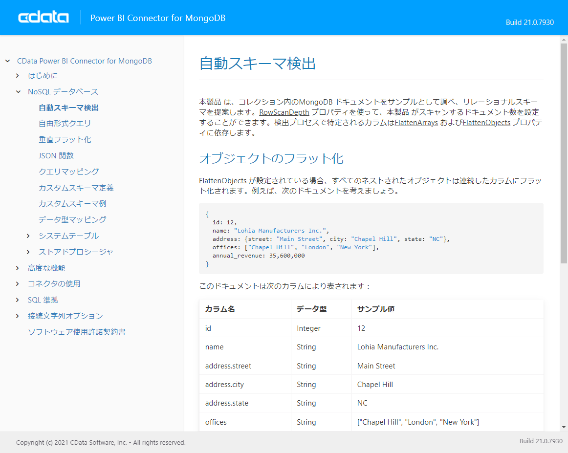The width and height of the screenshot is (568, 453).
Task: Follow the RowScanDepth link
Action: 284,112
